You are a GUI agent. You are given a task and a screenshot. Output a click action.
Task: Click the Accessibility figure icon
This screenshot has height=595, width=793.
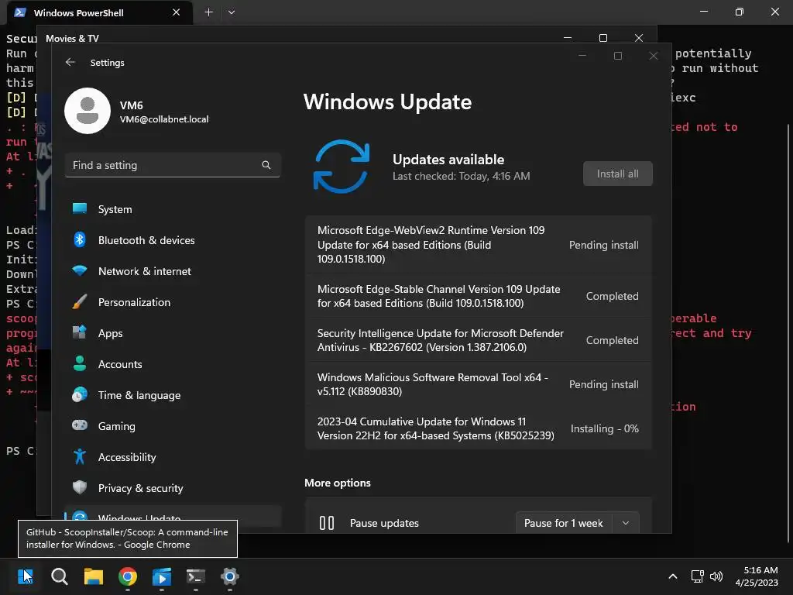(80, 456)
